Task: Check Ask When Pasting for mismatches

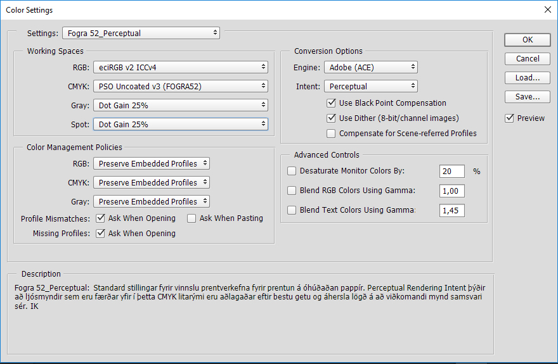Action: 191,218
